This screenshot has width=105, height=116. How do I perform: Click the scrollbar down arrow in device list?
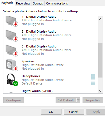[101, 91]
